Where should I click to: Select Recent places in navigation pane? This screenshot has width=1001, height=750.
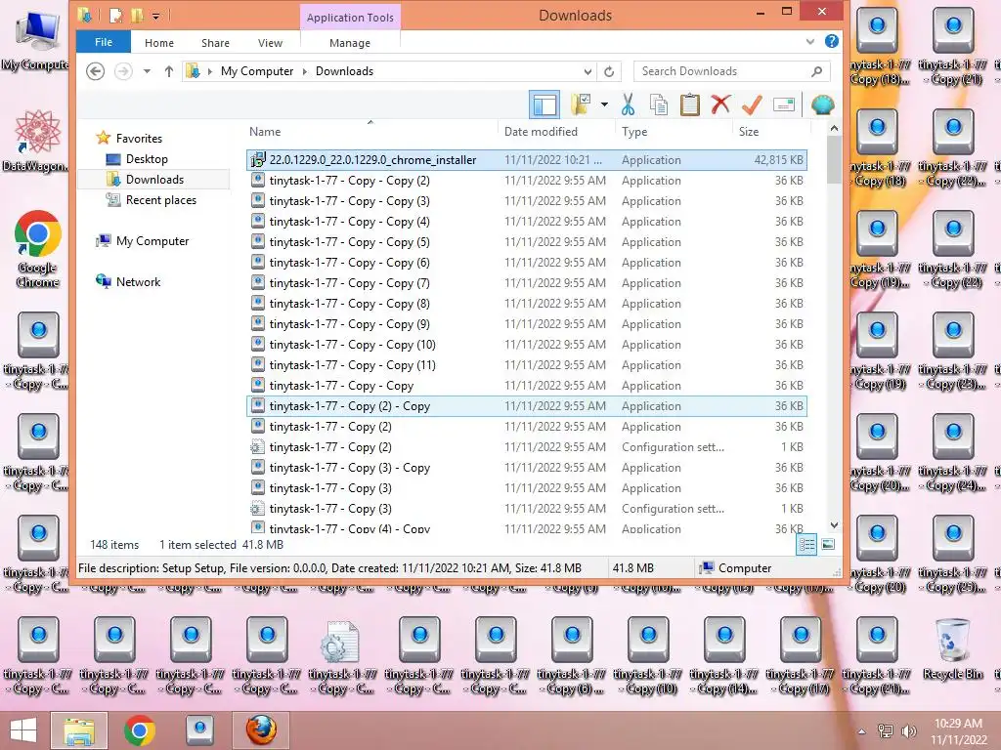pyautogui.click(x=161, y=199)
